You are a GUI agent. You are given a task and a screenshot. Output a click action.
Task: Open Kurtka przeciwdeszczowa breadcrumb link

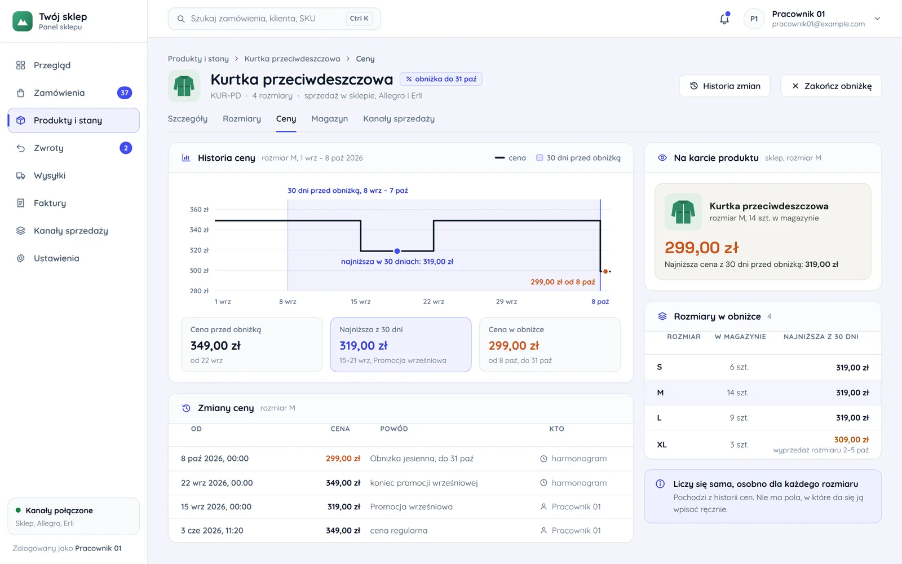point(292,59)
